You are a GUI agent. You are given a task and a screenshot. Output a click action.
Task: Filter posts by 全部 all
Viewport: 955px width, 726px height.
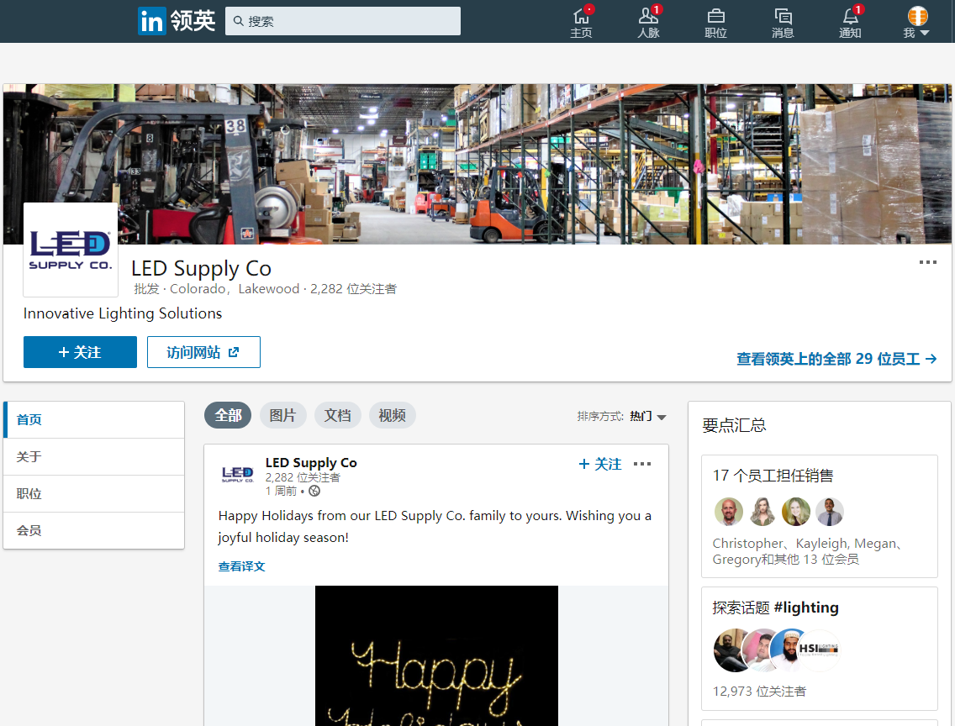click(x=228, y=415)
